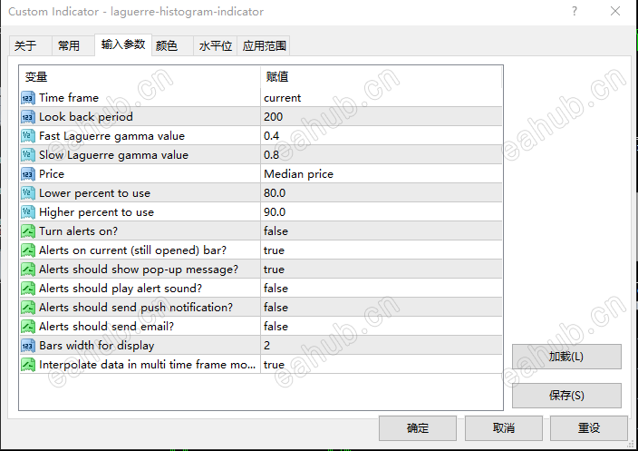Click the icon beside Lower percent to use

click(28, 193)
